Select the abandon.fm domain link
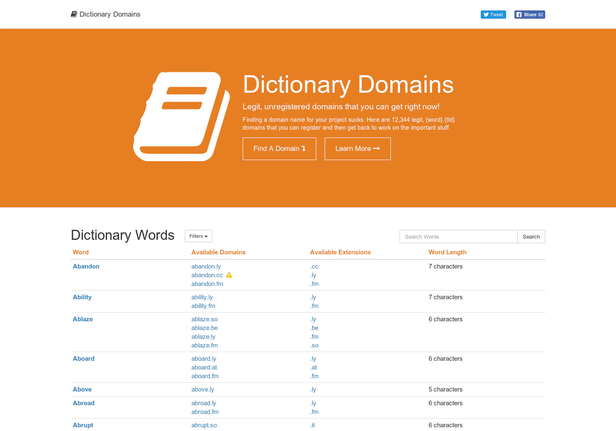 (207, 284)
